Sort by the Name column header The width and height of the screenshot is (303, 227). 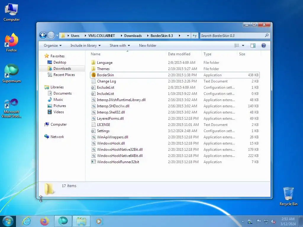coord(128,54)
